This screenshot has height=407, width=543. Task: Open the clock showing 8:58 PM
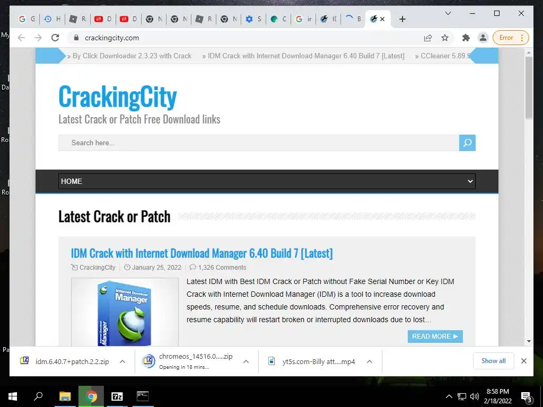497,396
